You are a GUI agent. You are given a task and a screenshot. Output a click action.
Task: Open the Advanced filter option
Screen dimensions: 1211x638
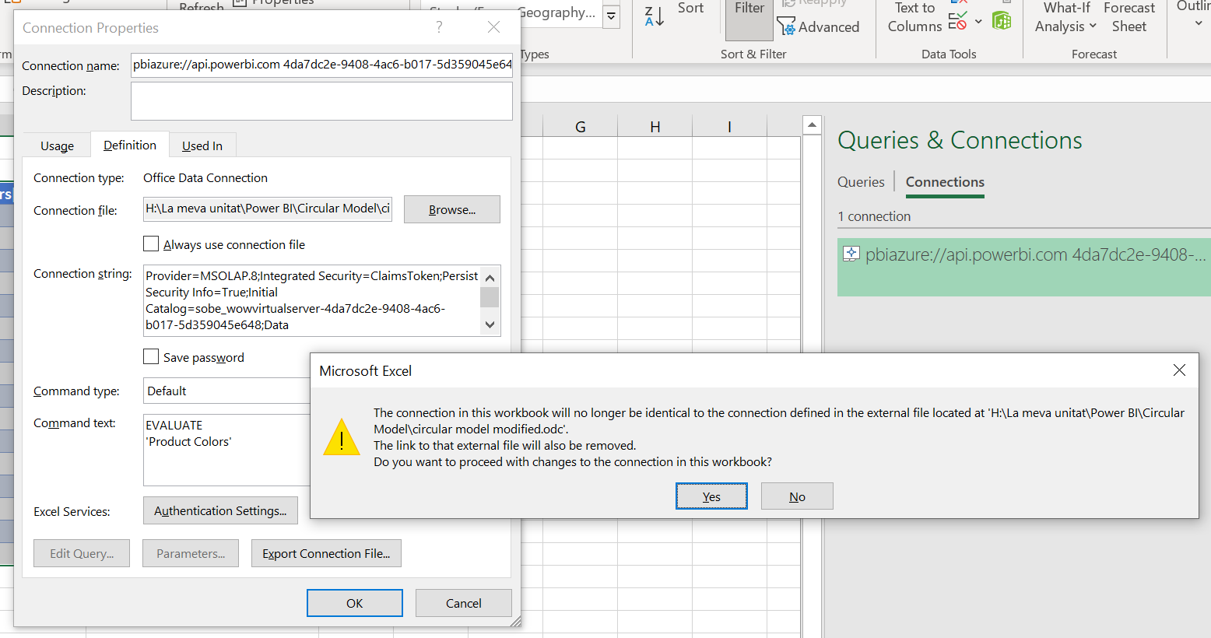(x=819, y=27)
